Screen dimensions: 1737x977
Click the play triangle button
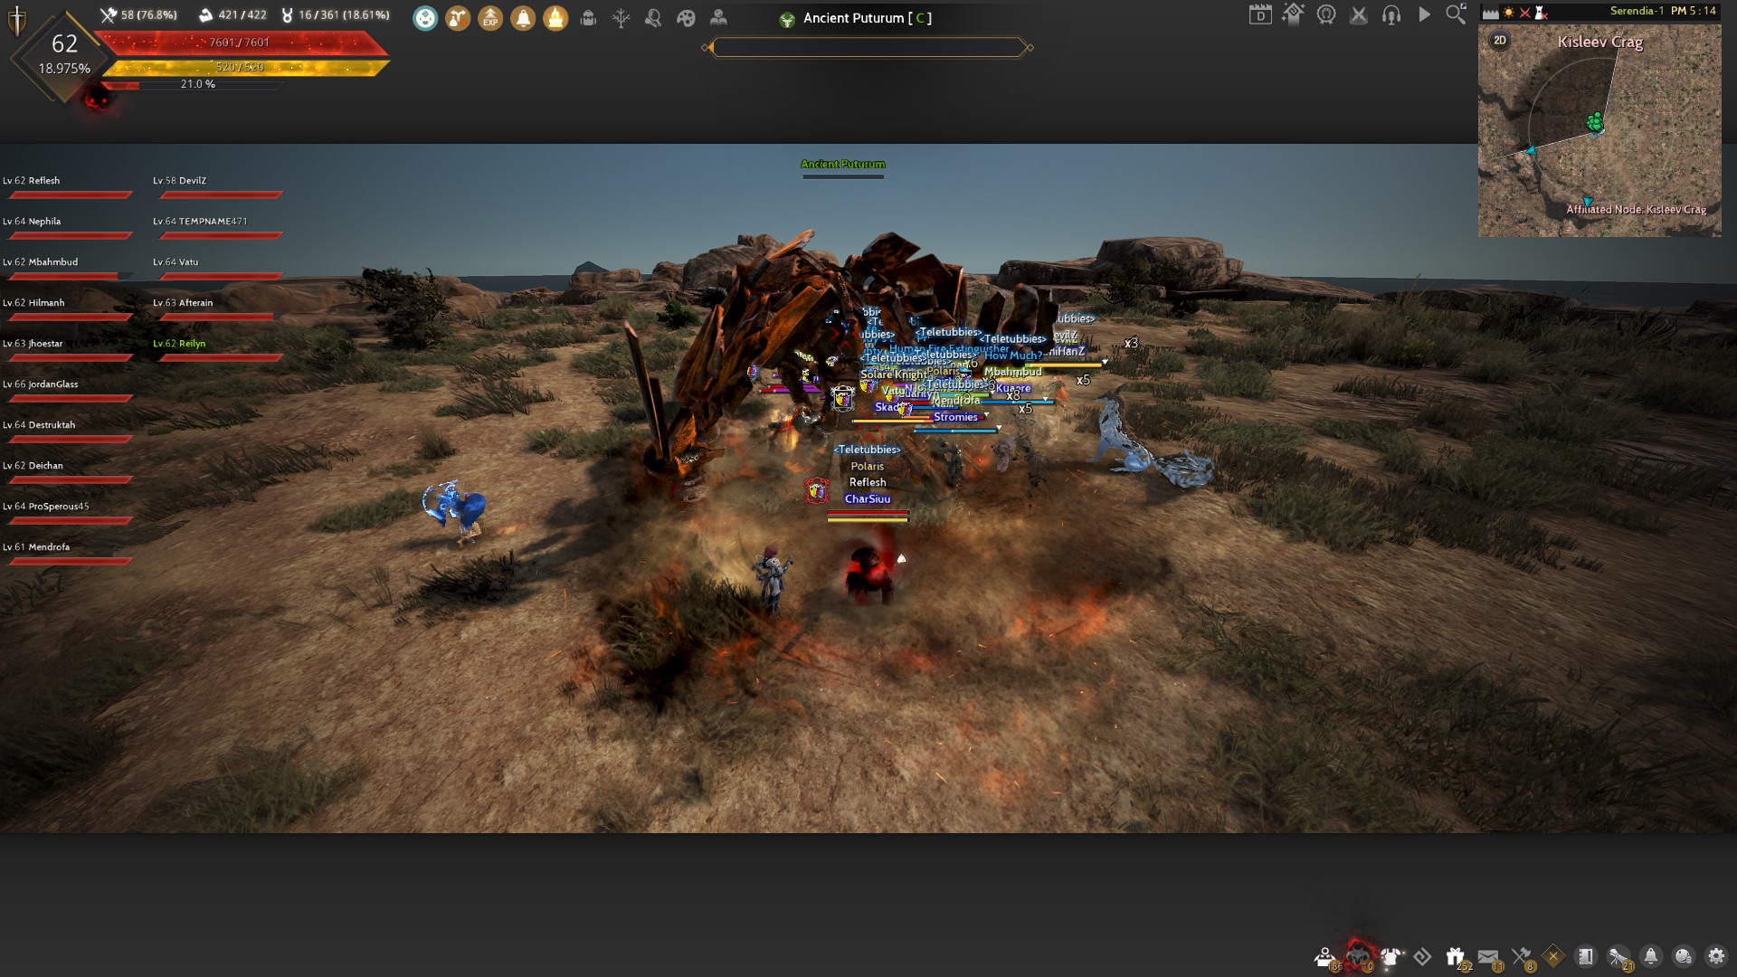click(x=1424, y=14)
